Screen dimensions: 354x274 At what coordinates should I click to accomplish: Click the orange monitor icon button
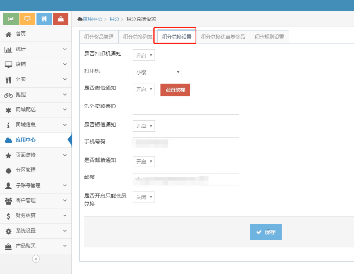click(x=28, y=19)
